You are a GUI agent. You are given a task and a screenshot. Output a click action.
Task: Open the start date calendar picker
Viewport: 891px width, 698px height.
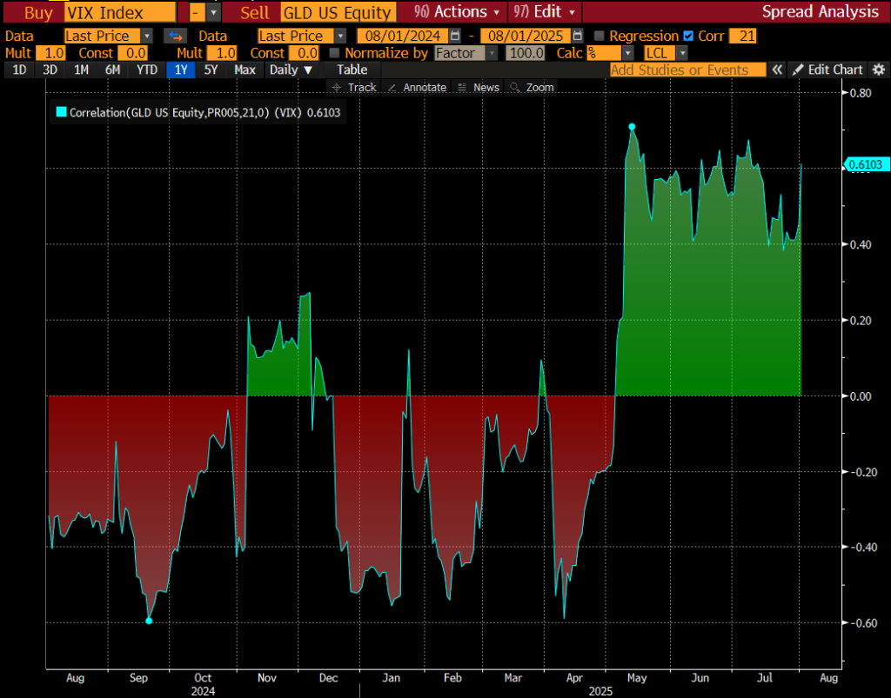[x=455, y=36]
